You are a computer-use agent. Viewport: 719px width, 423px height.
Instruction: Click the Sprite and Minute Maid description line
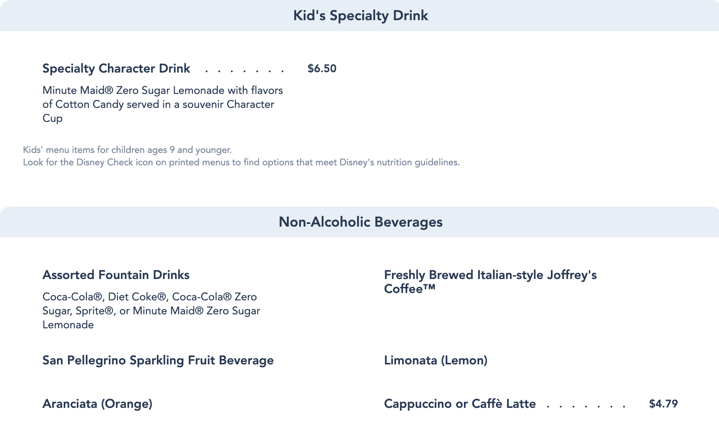pyautogui.click(x=151, y=310)
